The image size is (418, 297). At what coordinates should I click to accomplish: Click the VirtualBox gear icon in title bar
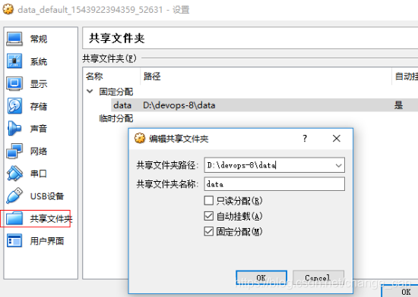[x=8, y=9]
